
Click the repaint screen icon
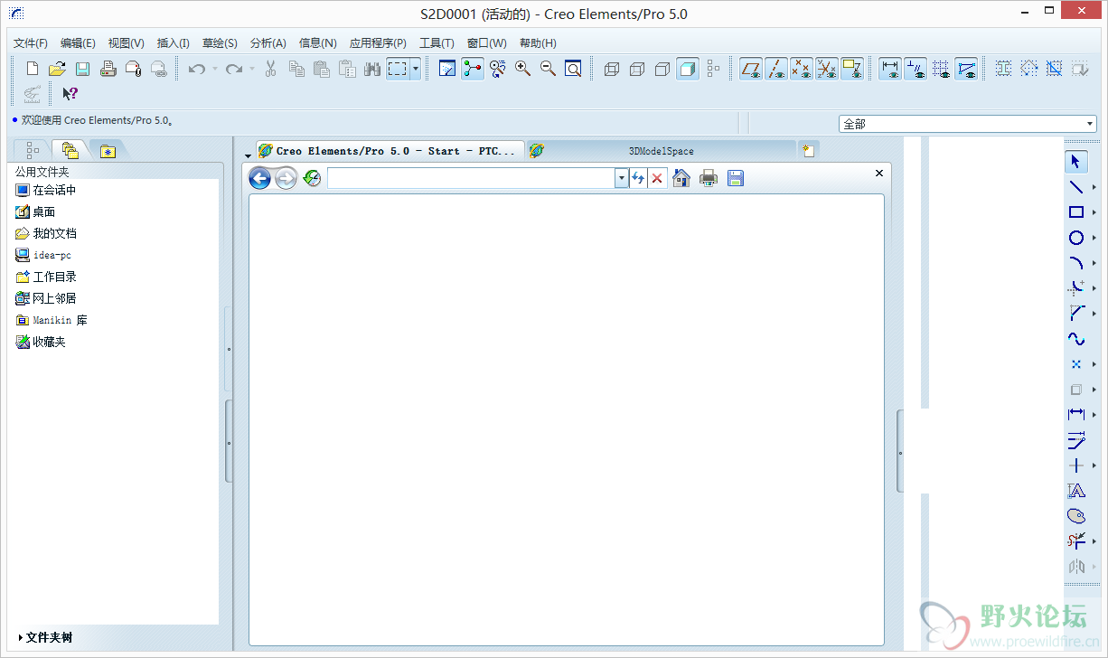(446, 69)
